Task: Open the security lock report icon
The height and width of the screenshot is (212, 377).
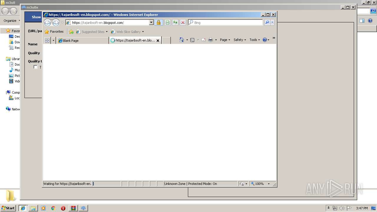Action: click(x=158, y=22)
